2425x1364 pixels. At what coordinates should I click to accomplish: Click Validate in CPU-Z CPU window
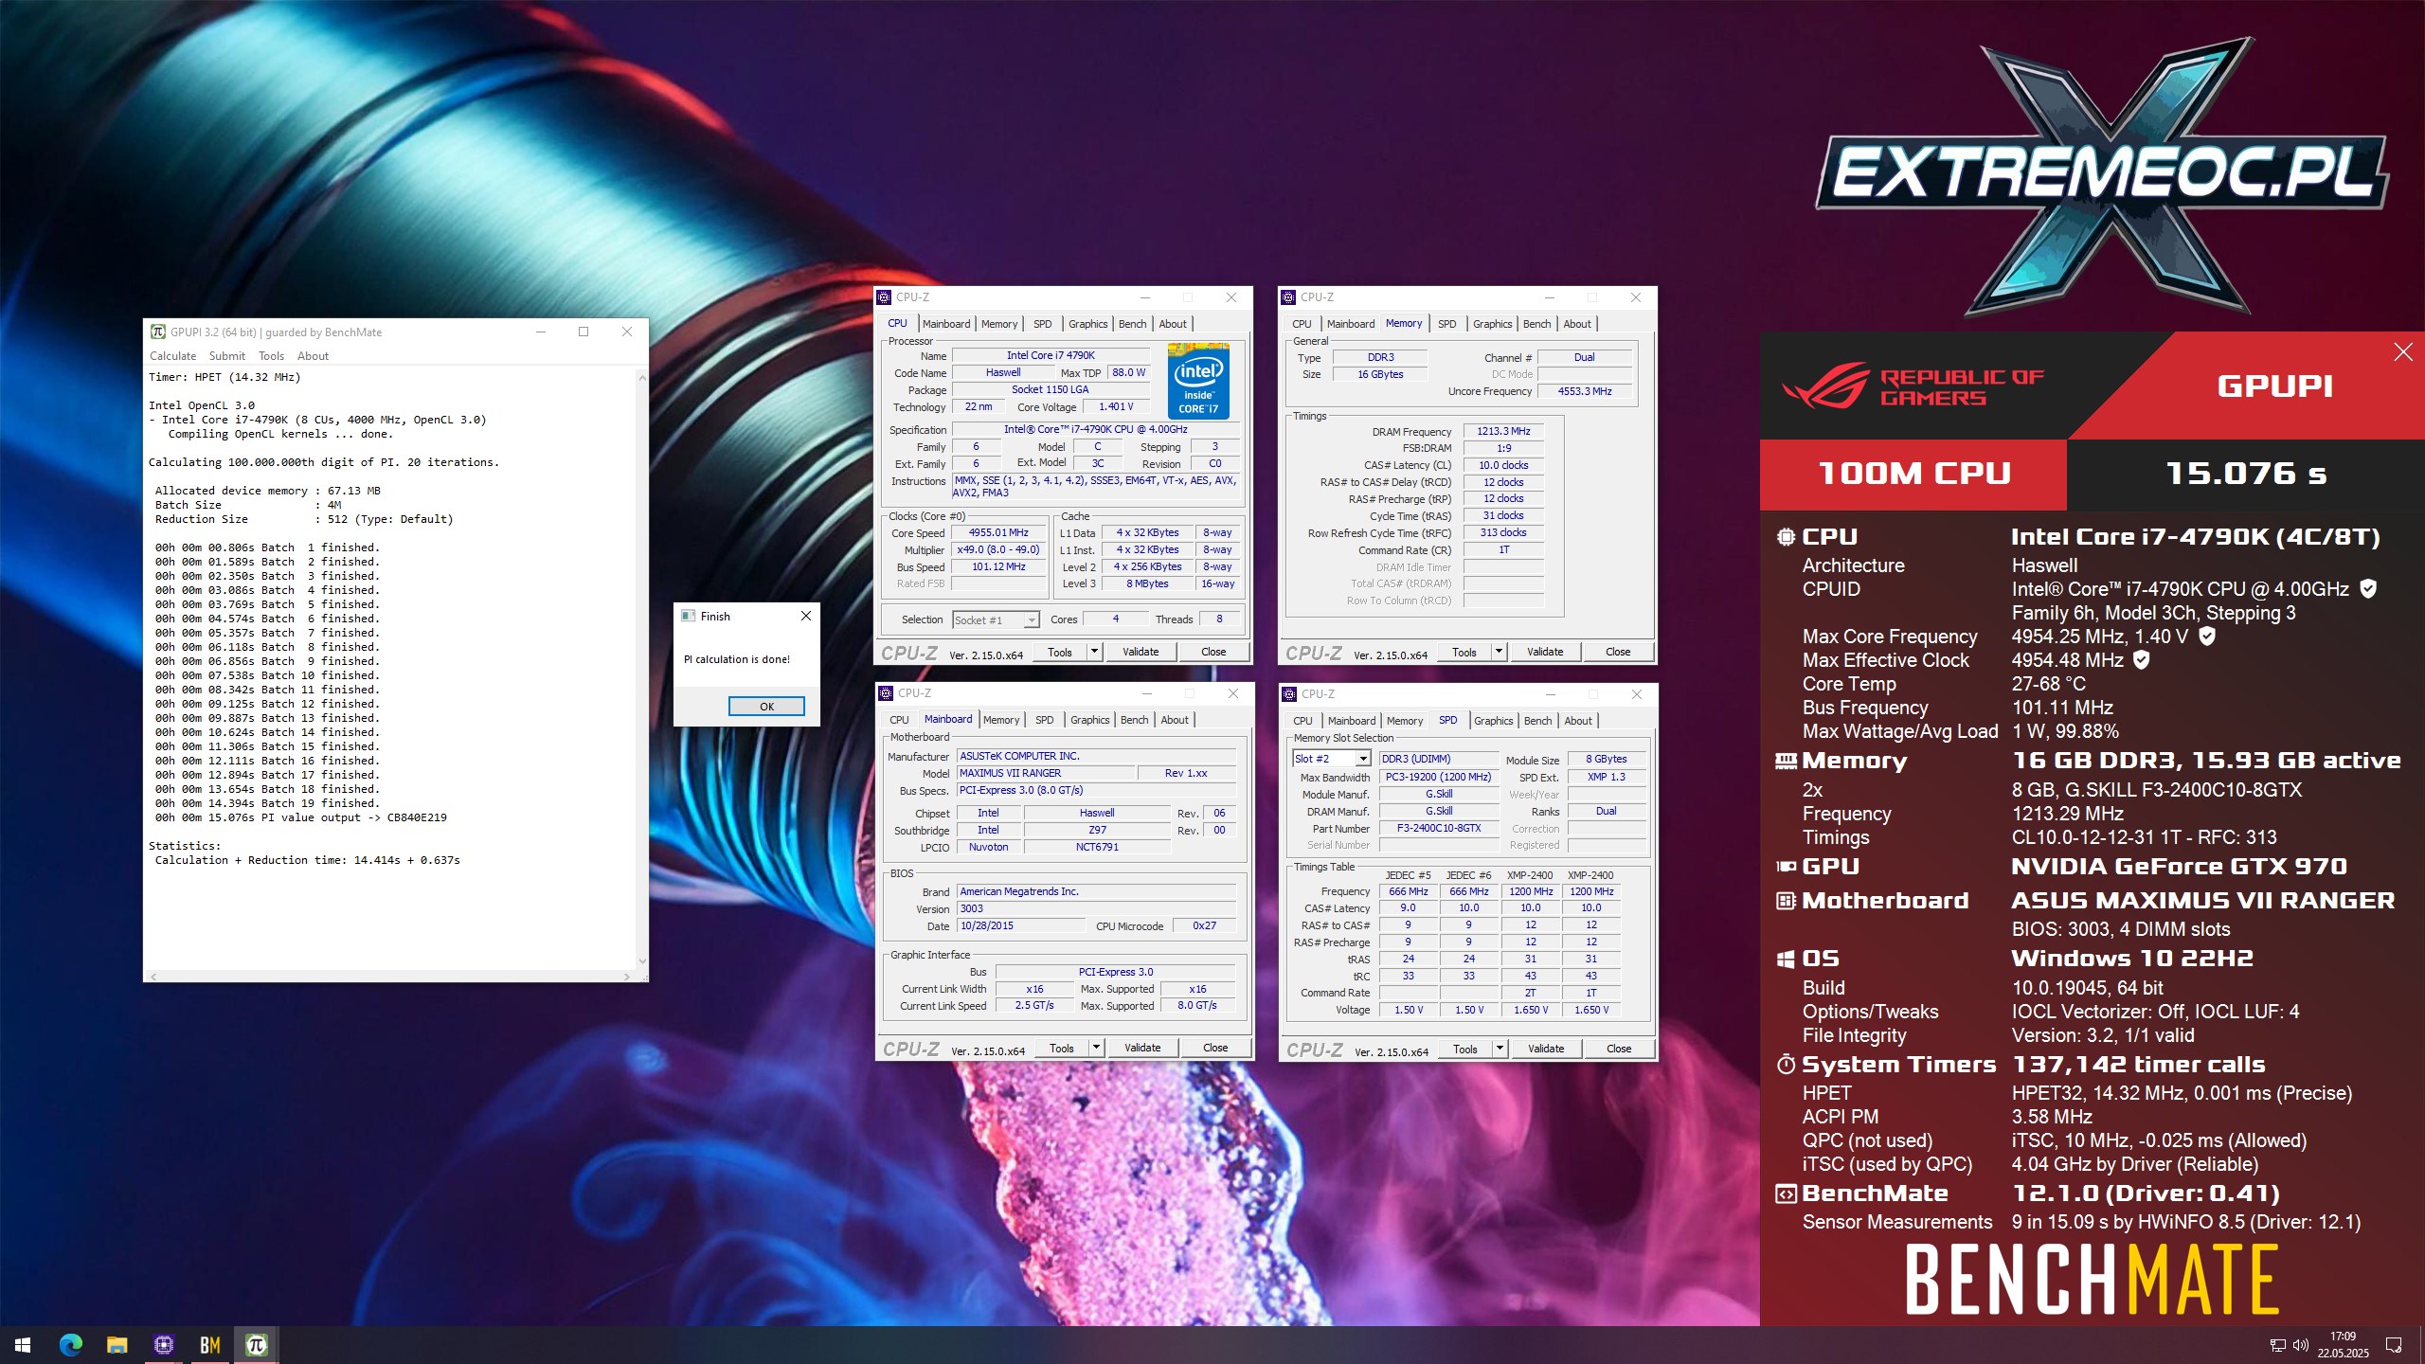click(x=1141, y=652)
